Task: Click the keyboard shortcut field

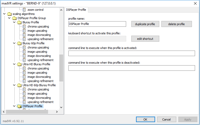Action: (x=97, y=39)
